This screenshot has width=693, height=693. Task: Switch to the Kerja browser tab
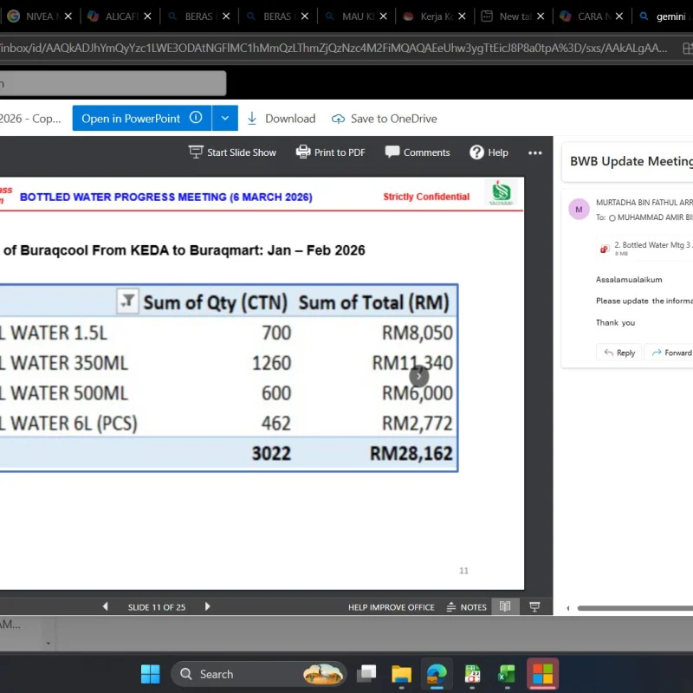pyautogui.click(x=432, y=16)
